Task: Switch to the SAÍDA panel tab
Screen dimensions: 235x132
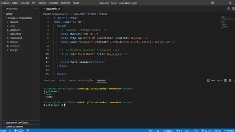Action: (x=62, y=81)
